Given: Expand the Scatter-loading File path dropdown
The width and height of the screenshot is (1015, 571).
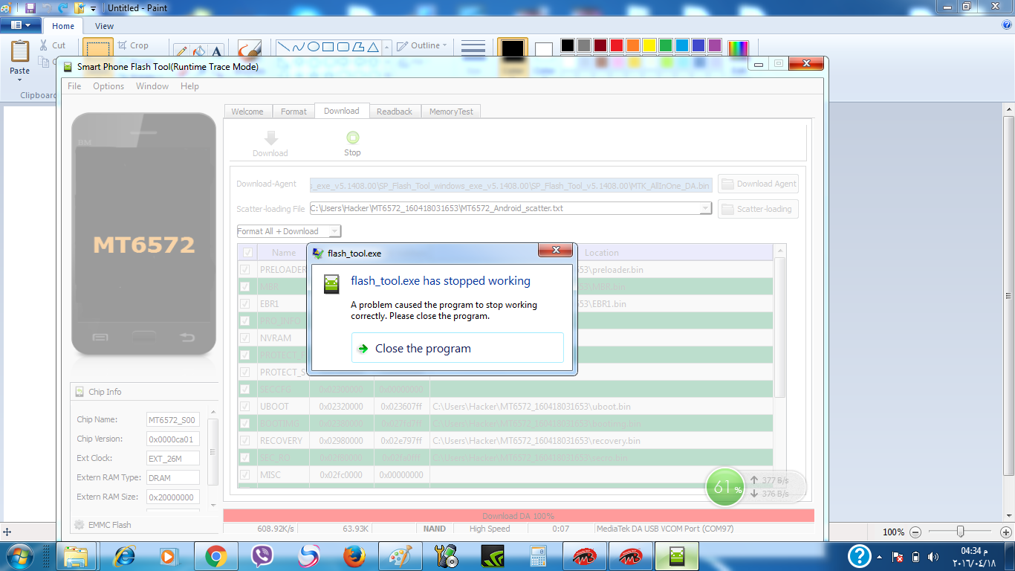Looking at the screenshot, I should (x=706, y=209).
